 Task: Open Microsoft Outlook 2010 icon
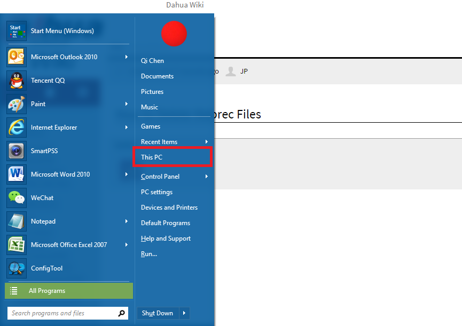pyautogui.click(x=17, y=57)
